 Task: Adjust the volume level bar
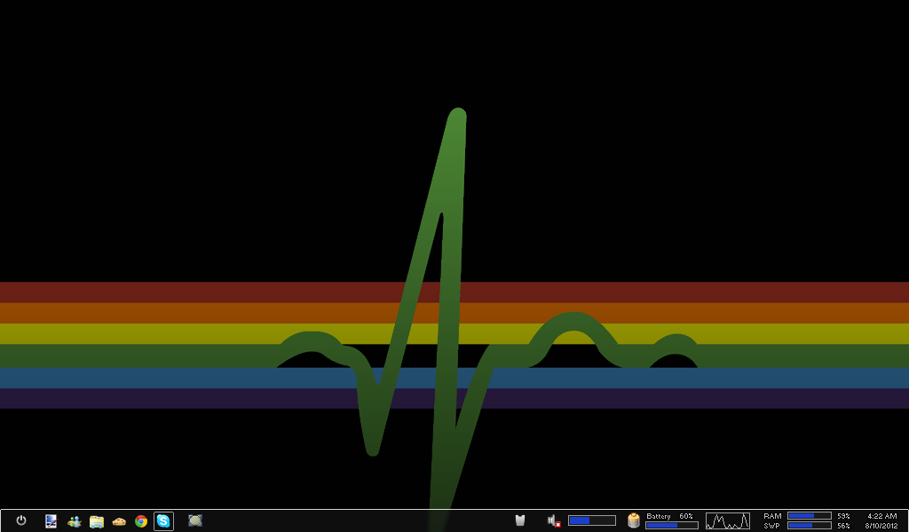coord(592,520)
